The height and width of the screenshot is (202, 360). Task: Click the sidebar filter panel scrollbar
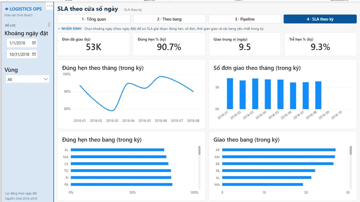point(49,25)
